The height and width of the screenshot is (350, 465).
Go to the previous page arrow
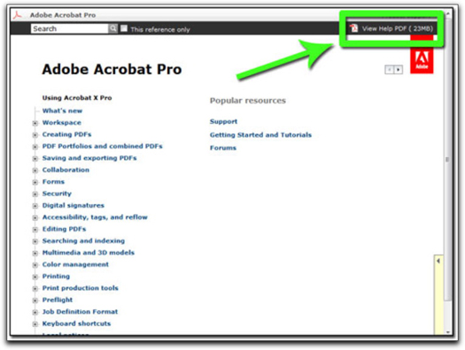(x=389, y=70)
